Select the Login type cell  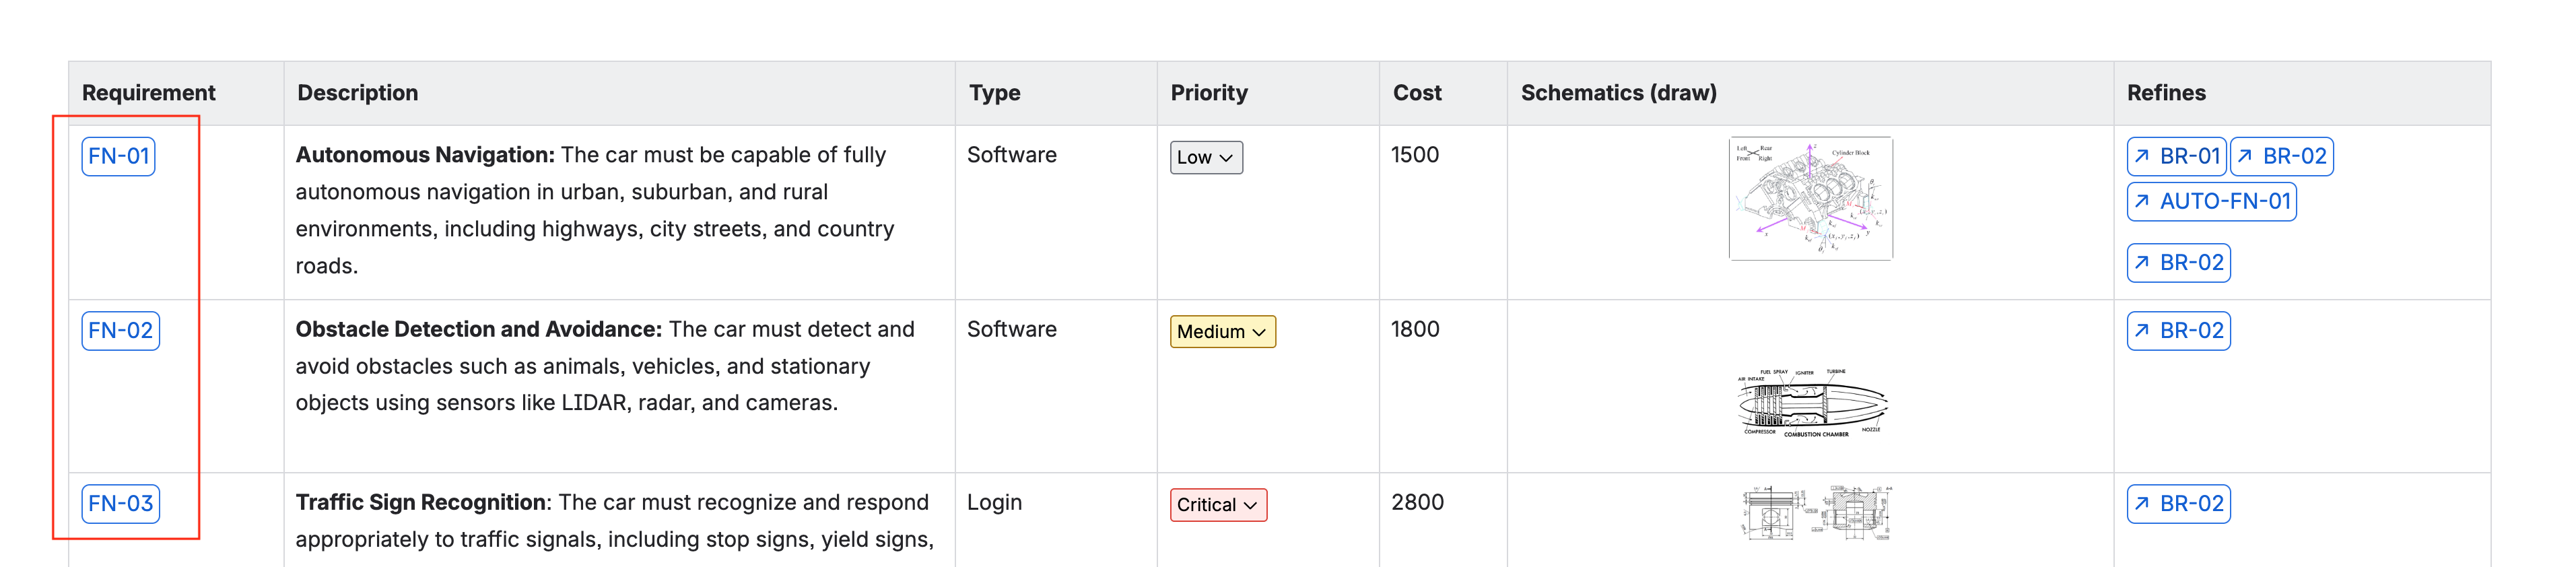tap(994, 503)
